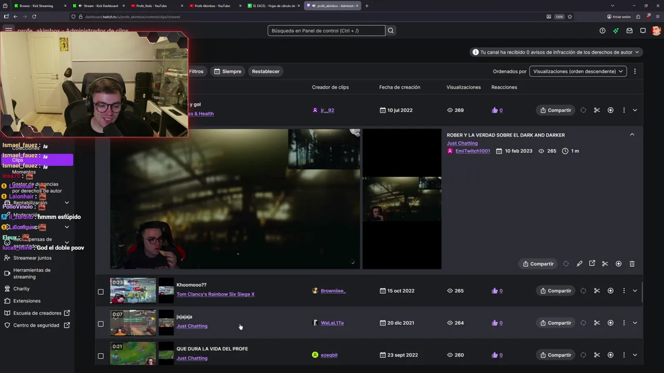Expand the 10 jul 2022 clip row

(x=635, y=110)
